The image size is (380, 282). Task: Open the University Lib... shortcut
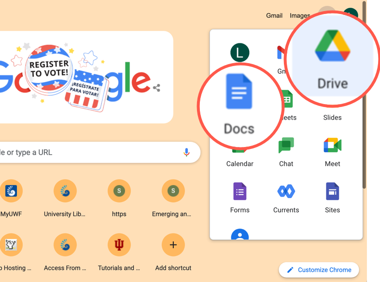coord(65,198)
